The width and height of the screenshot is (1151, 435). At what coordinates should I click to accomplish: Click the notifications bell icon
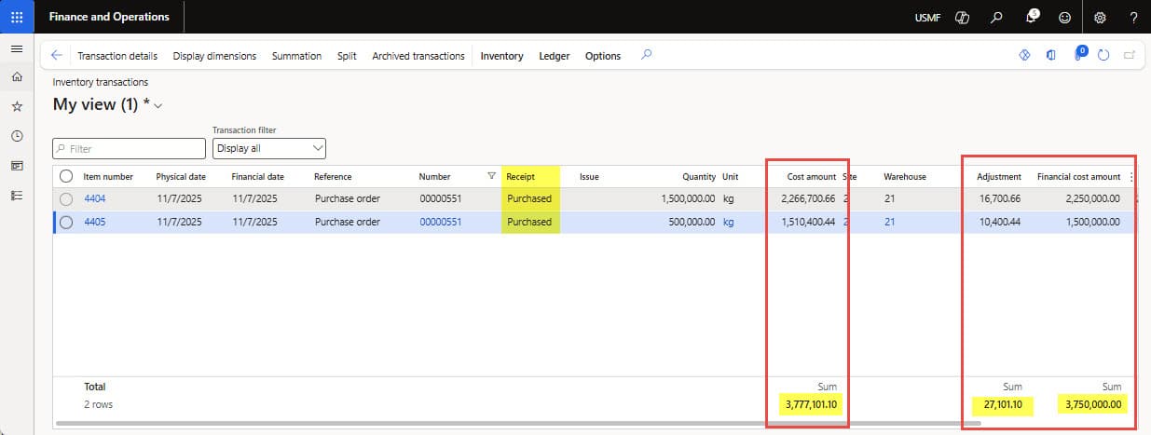tap(1032, 17)
